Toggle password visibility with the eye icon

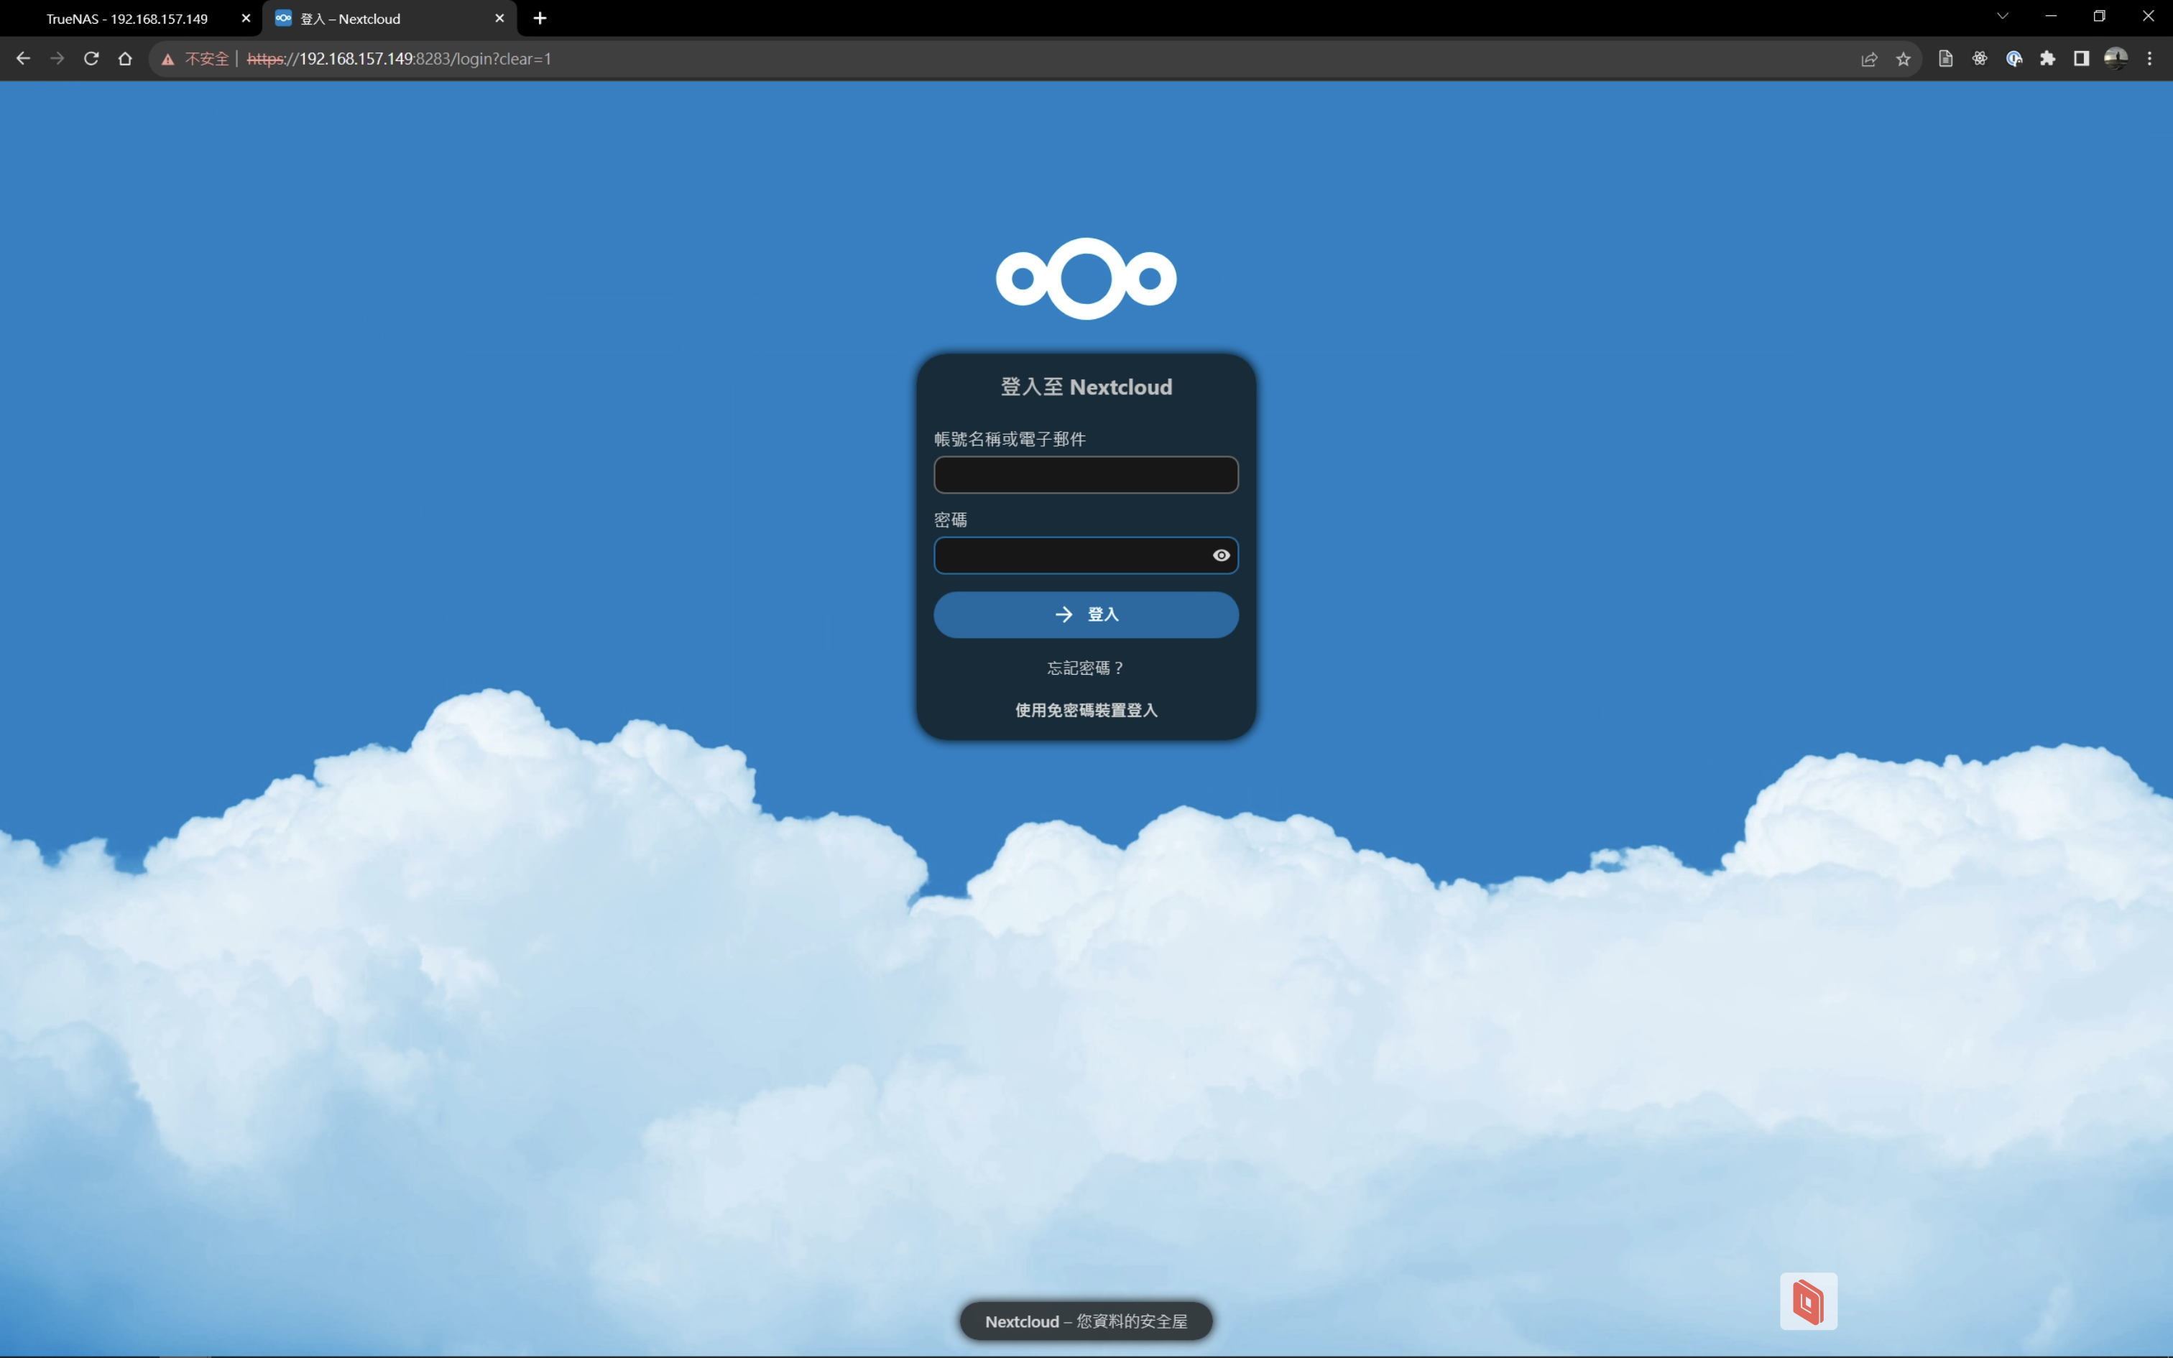1220,555
